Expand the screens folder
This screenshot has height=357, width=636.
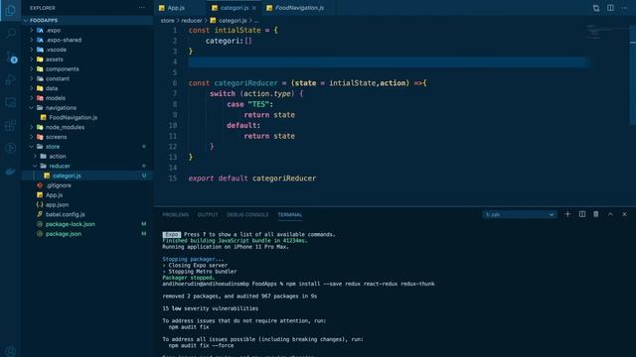(x=87, y=137)
